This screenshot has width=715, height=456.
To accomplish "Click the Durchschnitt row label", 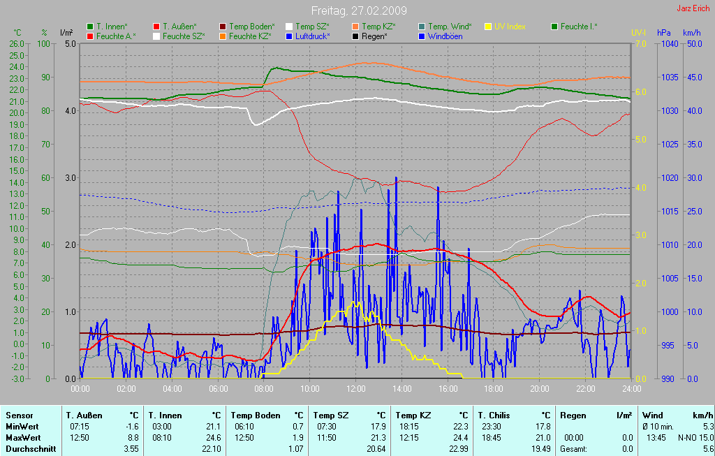I will (31, 449).
